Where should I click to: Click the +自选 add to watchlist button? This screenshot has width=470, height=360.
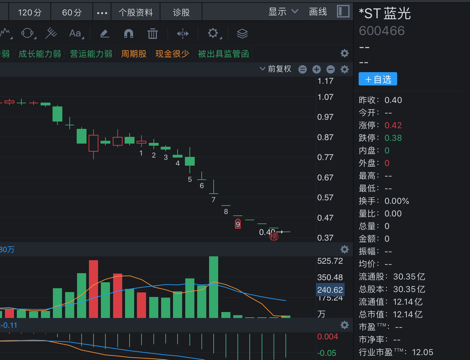(378, 79)
